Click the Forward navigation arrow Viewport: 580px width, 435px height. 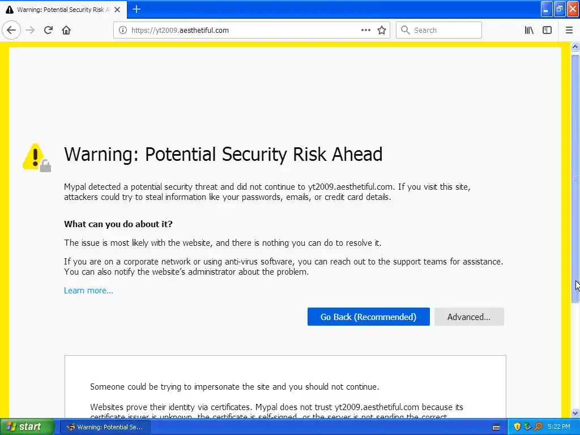(x=30, y=30)
